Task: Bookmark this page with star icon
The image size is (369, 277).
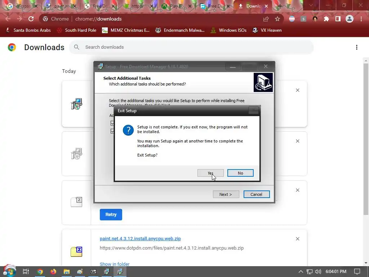Action: 277,19
